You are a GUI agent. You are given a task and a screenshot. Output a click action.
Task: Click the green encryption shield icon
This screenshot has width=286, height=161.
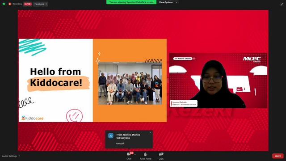click(4, 4)
